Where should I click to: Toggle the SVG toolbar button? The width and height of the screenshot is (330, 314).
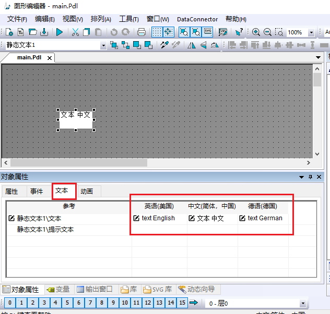coord(208,32)
